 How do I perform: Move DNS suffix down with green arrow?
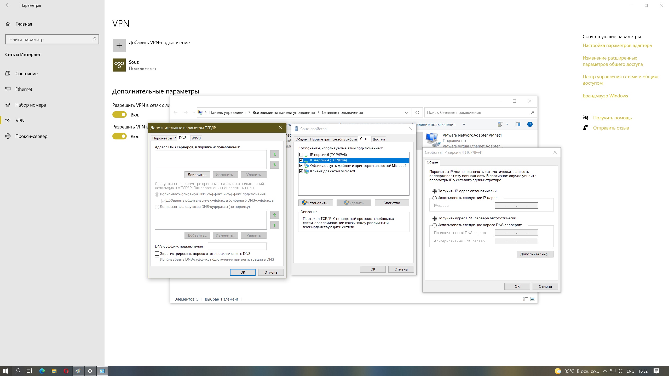pyautogui.click(x=274, y=225)
